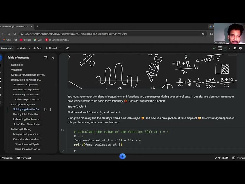Open more options for Solving Algebra
The height and width of the screenshot is (184, 245).
pos(50,110)
